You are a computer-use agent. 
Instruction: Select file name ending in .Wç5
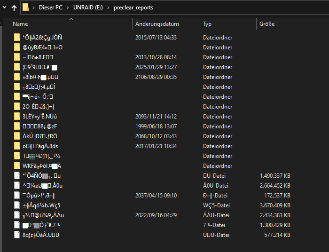point(41,205)
